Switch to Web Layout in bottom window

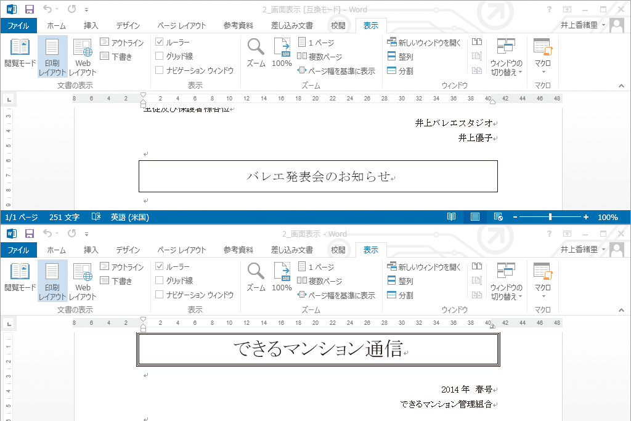83,280
